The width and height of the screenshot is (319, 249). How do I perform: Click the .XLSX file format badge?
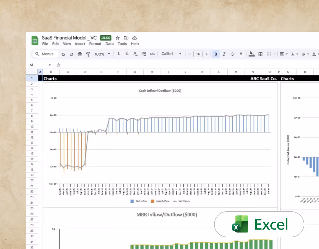click(x=106, y=38)
